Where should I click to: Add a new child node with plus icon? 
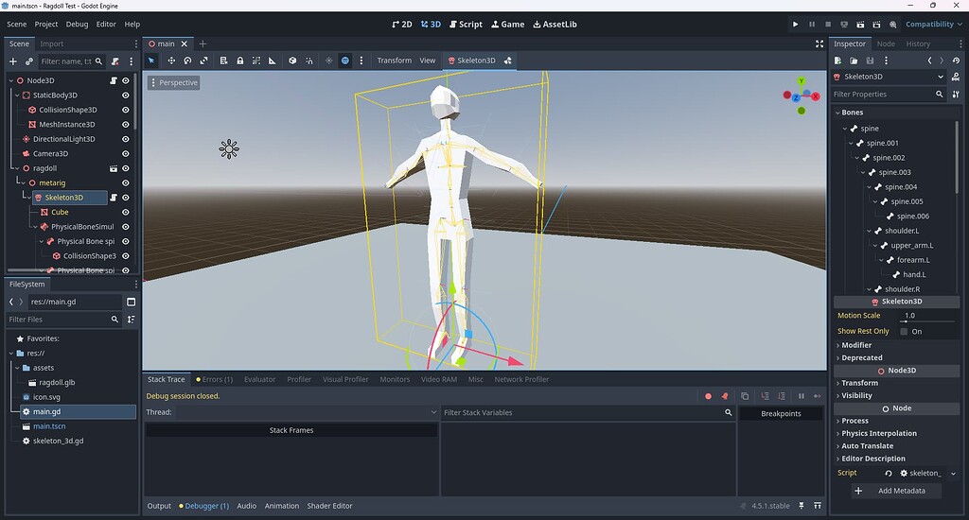tap(12, 61)
